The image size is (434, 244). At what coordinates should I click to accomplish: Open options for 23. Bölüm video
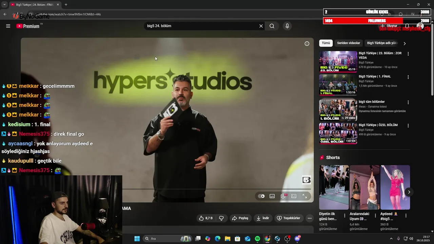click(x=408, y=54)
